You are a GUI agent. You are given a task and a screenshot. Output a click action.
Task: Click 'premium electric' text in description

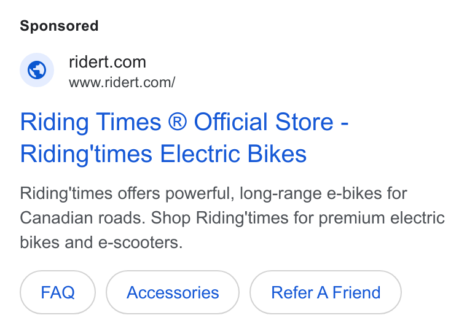[382, 218]
